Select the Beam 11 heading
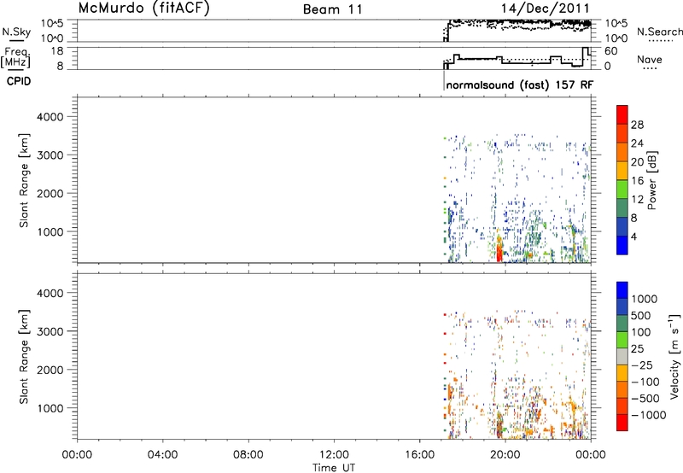 333,9
